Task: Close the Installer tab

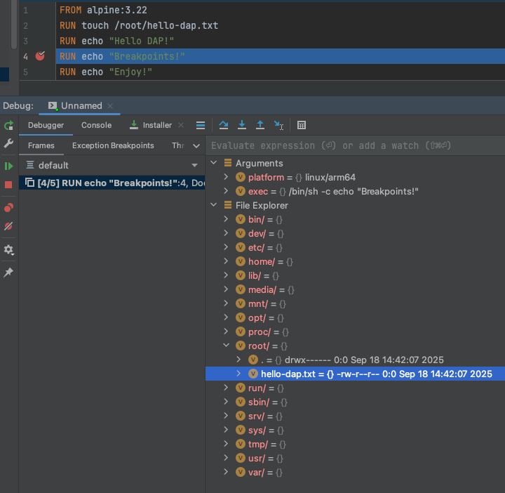Action: pos(181,125)
